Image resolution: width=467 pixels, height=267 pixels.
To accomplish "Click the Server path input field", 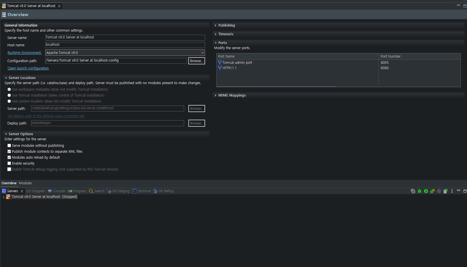I will tap(107, 108).
